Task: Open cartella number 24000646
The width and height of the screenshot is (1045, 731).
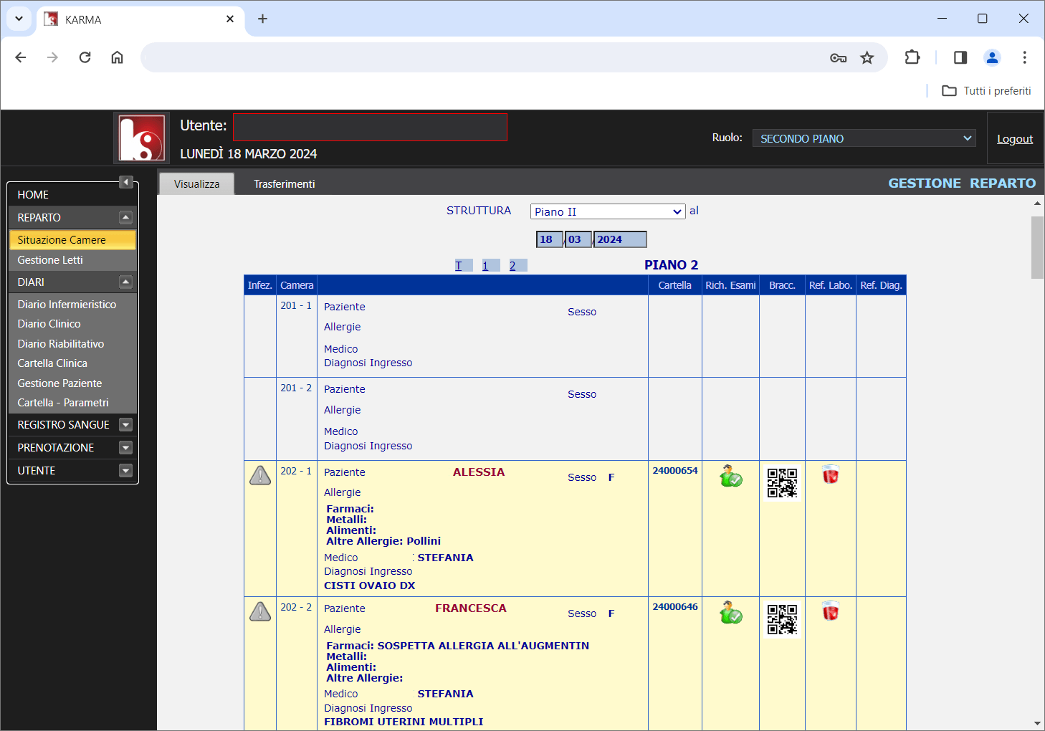Action: click(x=675, y=606)
